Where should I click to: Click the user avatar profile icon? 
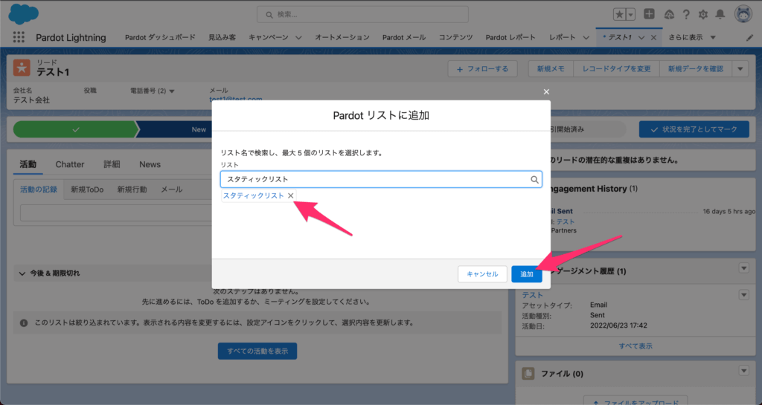(x=743, y=14)
